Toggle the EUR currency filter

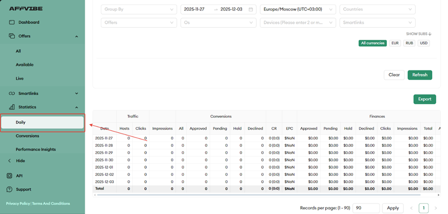(x=395, y=43)
